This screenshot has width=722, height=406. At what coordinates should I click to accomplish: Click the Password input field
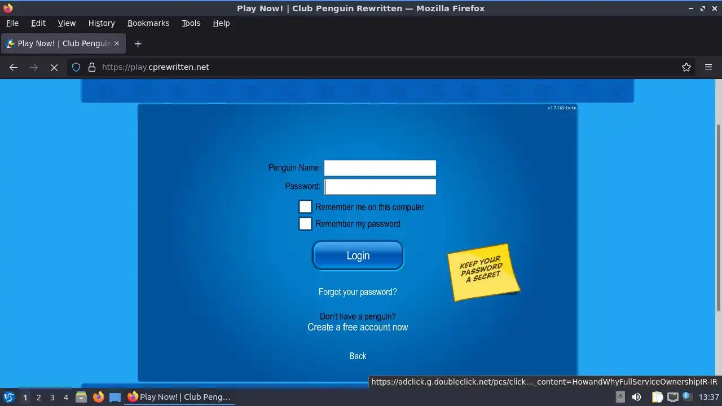pyautogui.click(x=380, y=187)
